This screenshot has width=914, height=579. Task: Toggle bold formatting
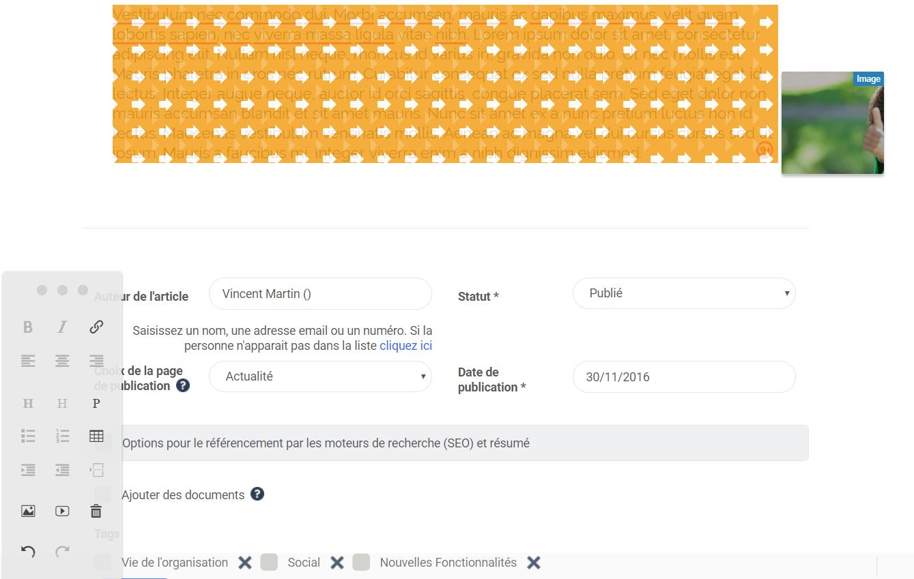tap(28, 327)
